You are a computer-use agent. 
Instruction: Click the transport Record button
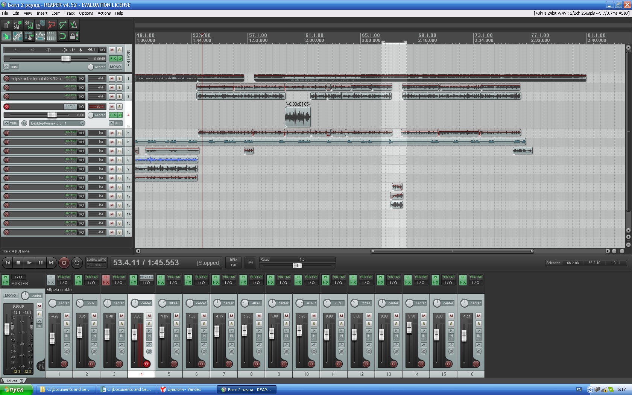tap(64, 263)
